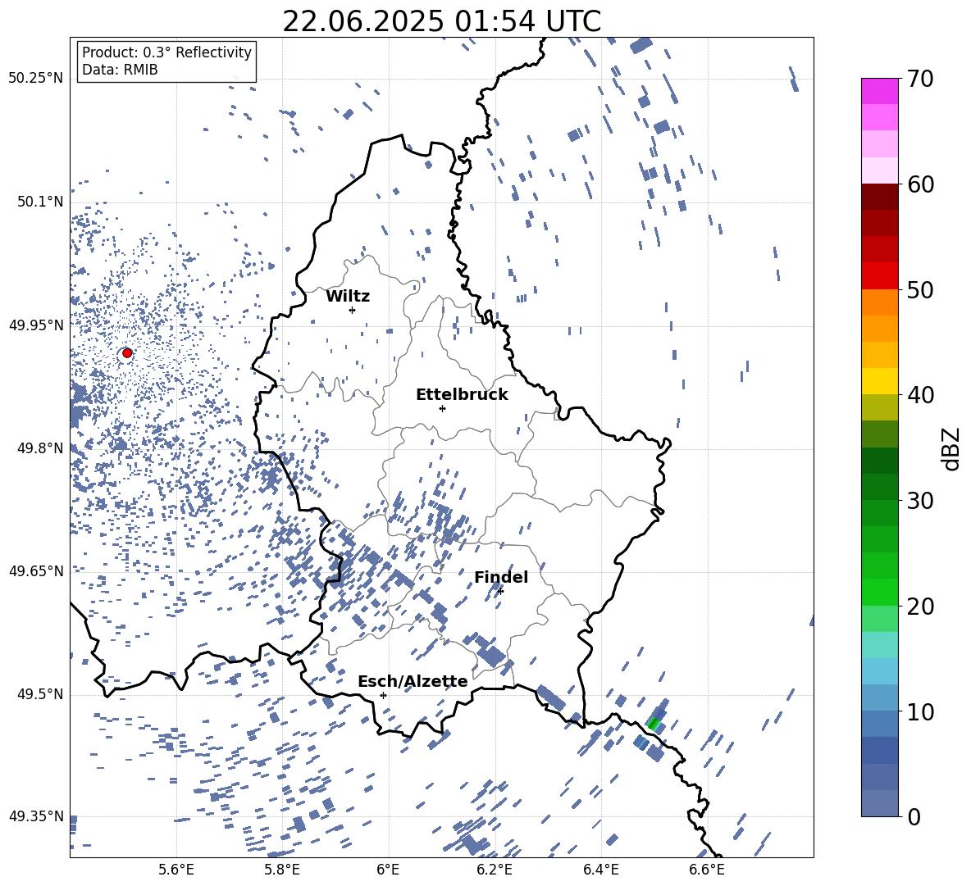This screenshot has width=971, height=886.
Task: Click the 6.2°E longitude label
Action: coord(495,870)
